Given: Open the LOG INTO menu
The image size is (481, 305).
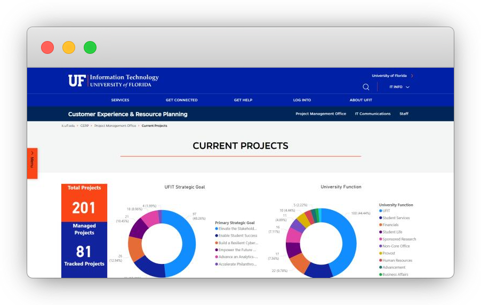Looking at the screenshot, I should pyautogui.click(x=302, y=100).
